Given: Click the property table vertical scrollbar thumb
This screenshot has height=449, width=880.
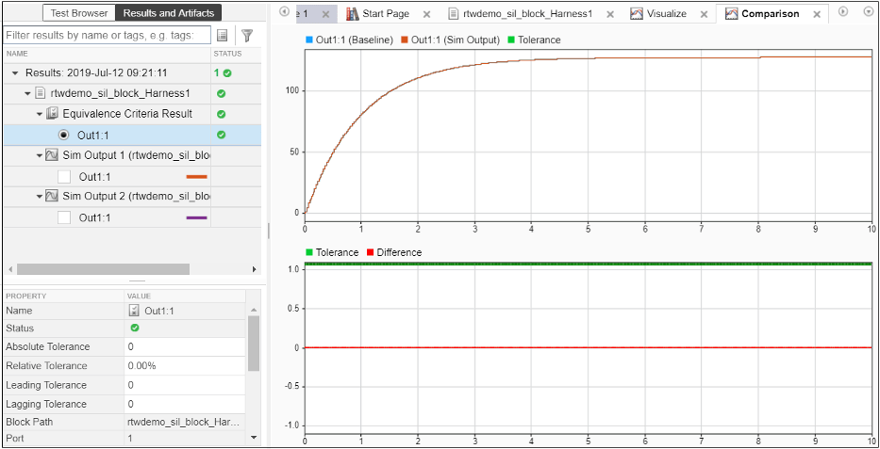Looking at the screenshot, I should 253,344.
